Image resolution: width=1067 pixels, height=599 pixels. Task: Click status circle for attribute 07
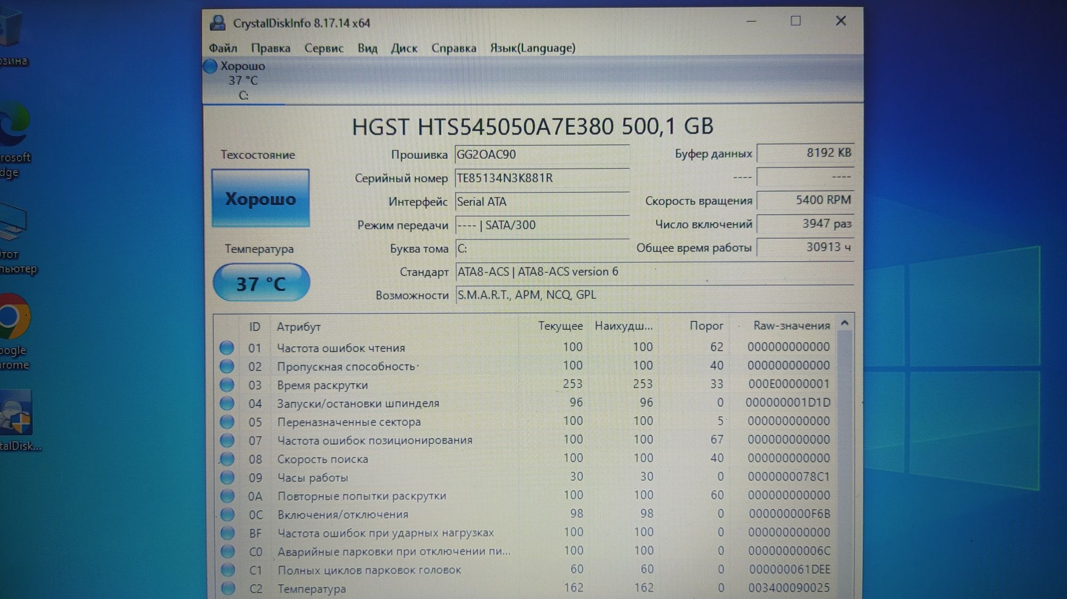(x=227, y=440)
